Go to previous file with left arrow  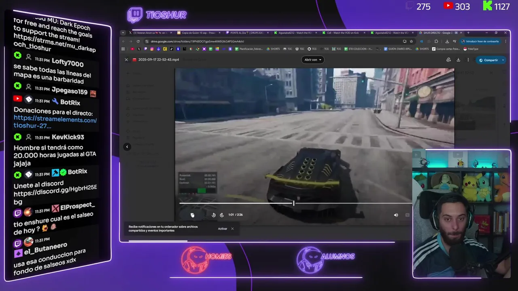pyautogui.click(x=127, y=147)
